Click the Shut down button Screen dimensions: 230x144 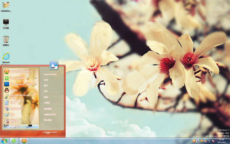tap(48, 133)
